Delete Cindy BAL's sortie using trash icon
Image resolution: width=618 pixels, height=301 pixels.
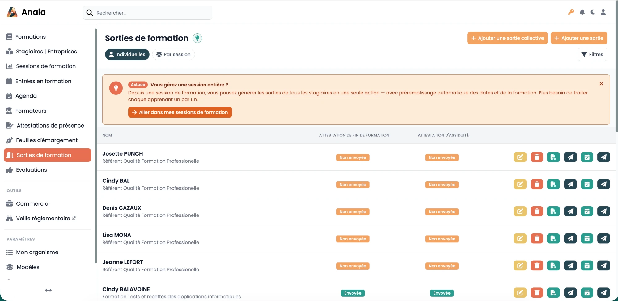point(537,184)
